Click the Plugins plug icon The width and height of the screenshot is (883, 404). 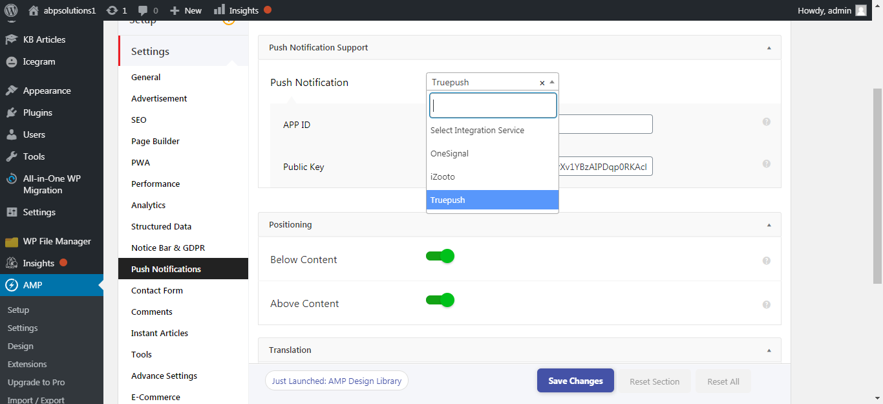point(11,112)
